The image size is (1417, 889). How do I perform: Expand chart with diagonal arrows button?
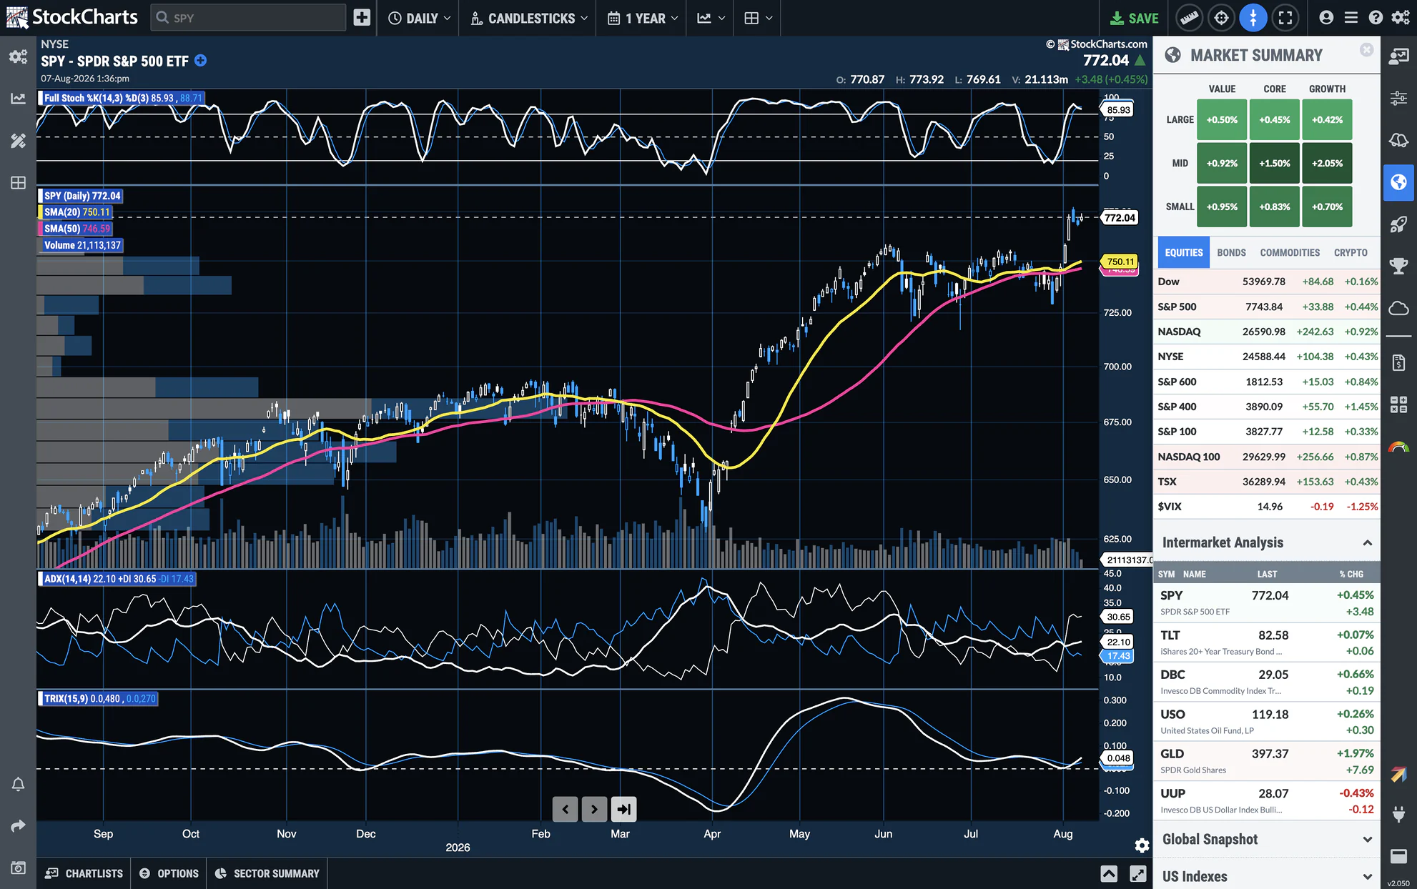(x=1137, y=873)
